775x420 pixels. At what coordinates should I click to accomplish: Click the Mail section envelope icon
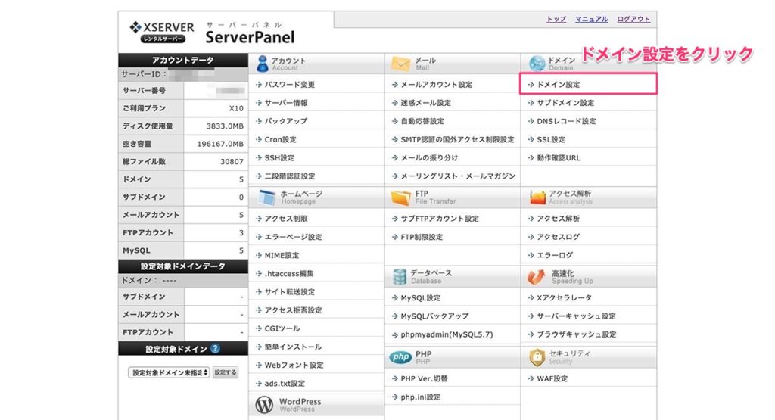pyautogui.click(x=400, y=63)
